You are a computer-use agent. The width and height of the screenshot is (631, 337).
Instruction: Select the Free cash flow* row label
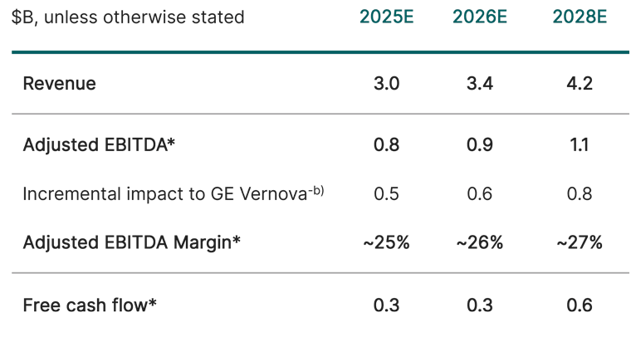(x=90, y=305)
